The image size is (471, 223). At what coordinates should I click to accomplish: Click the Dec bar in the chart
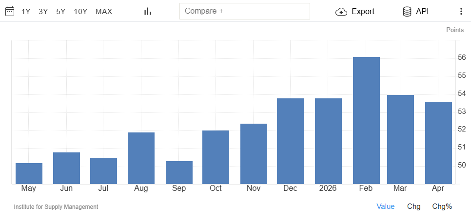[x=290, y=141]
